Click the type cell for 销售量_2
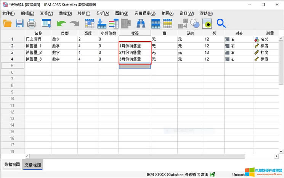This screenshot has height=178, width=284. [64, 52]
